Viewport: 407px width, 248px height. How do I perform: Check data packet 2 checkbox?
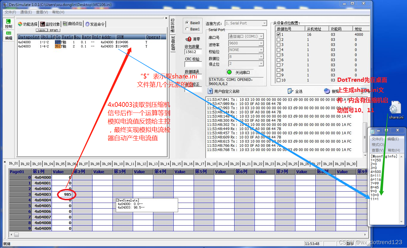tap(279, 39)
